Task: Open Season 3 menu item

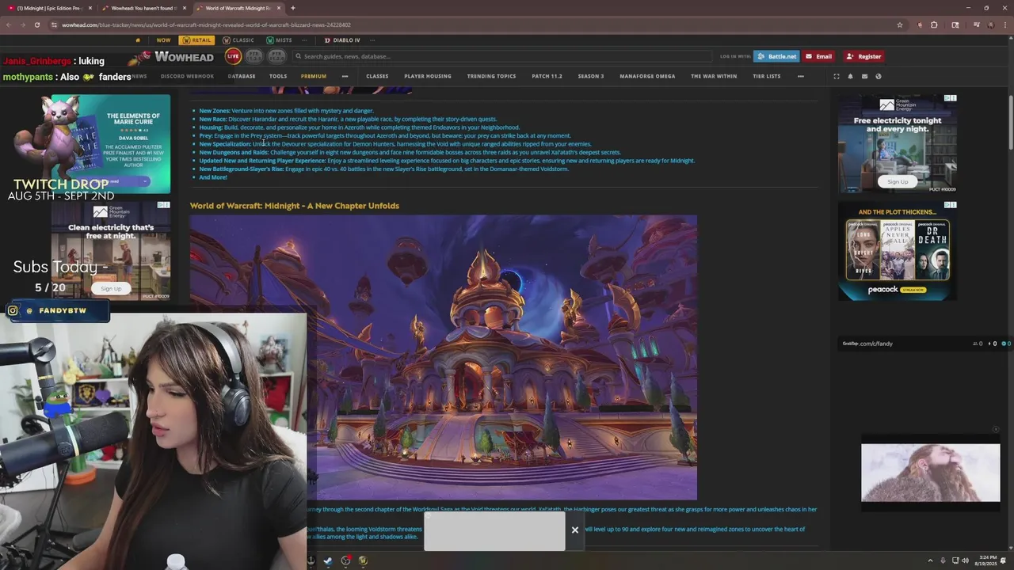Action: tap(591, 76)
